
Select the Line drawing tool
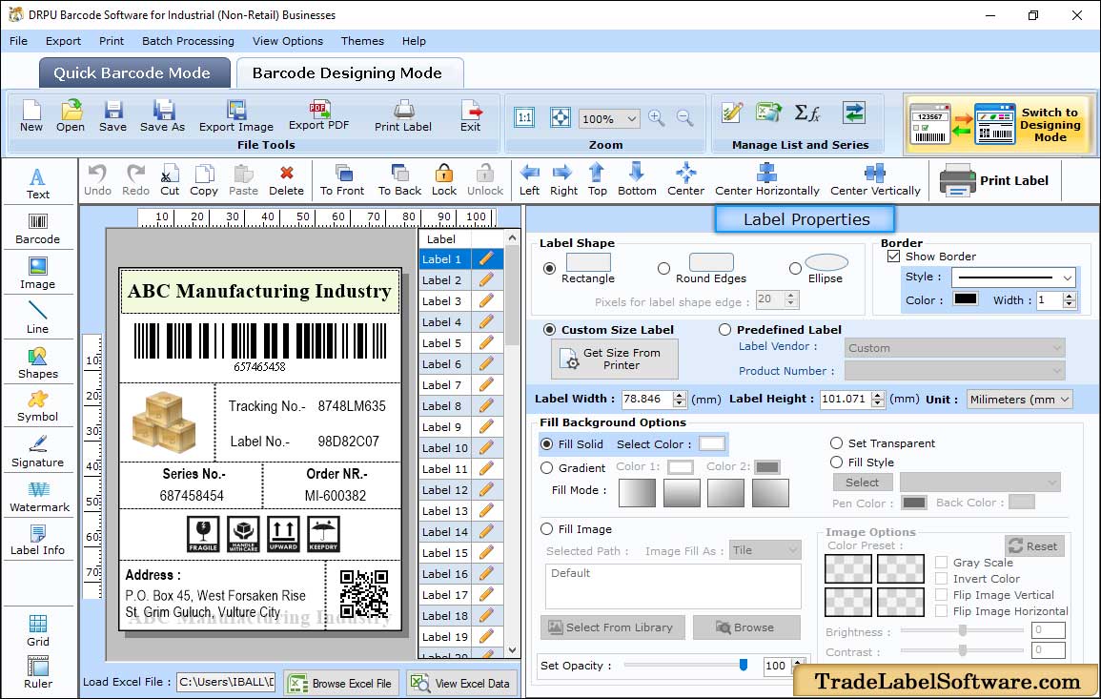[x=38, y=318]
